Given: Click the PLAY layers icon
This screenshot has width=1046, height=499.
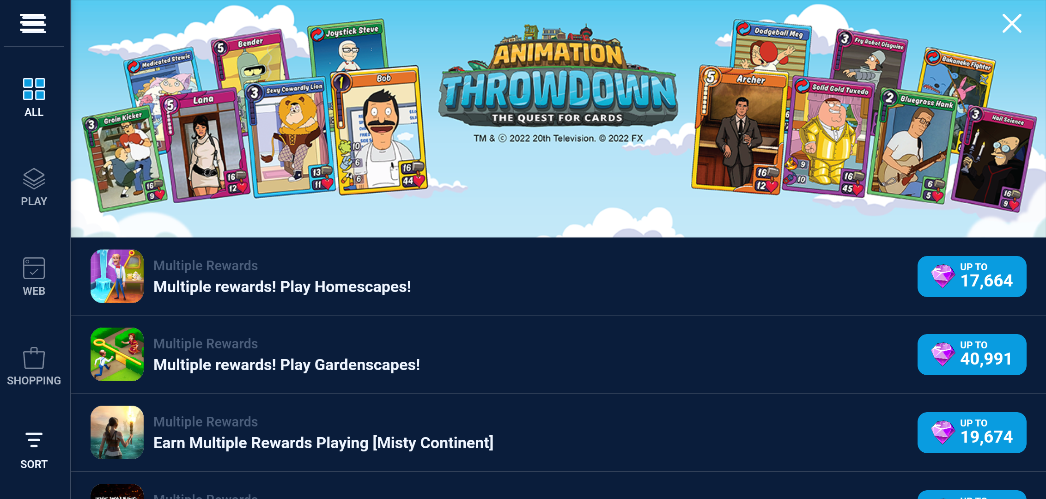Looking at the screenshot, I should pyautogui.click(x=34, y=179).
